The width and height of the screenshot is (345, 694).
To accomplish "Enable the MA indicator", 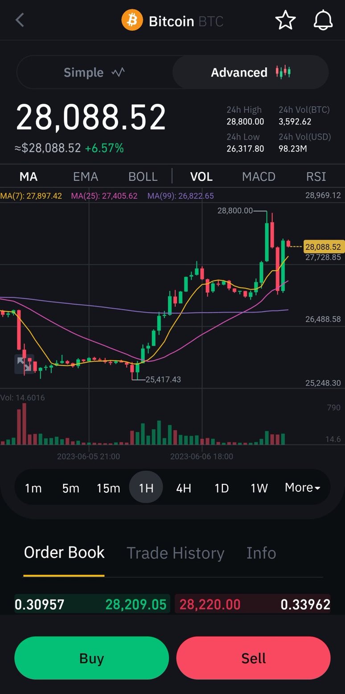I will click(x=29, y=177).
